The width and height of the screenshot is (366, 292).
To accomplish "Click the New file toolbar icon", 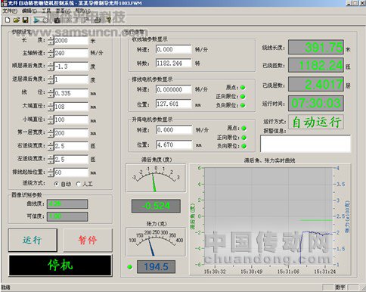I will point(8,20).
